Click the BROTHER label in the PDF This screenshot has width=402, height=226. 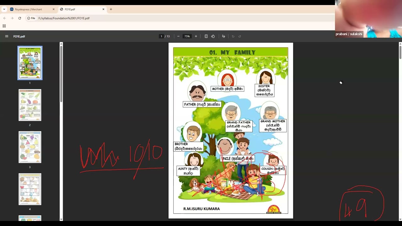[189, 147]
